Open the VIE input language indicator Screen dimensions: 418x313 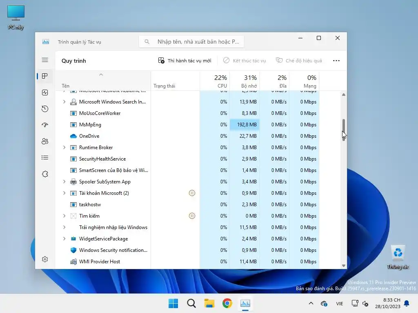(x=339, y=303)
